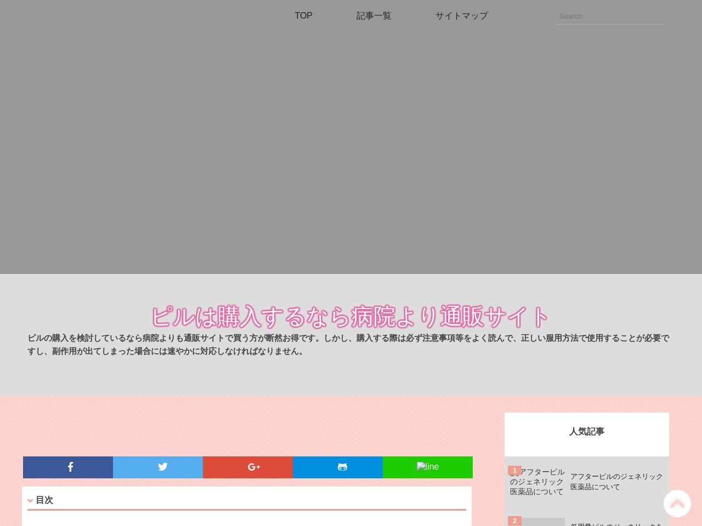This screenshot has width=702, height=526.
Task: Toggle the 目次 table of contents heading
Action: 44,500
